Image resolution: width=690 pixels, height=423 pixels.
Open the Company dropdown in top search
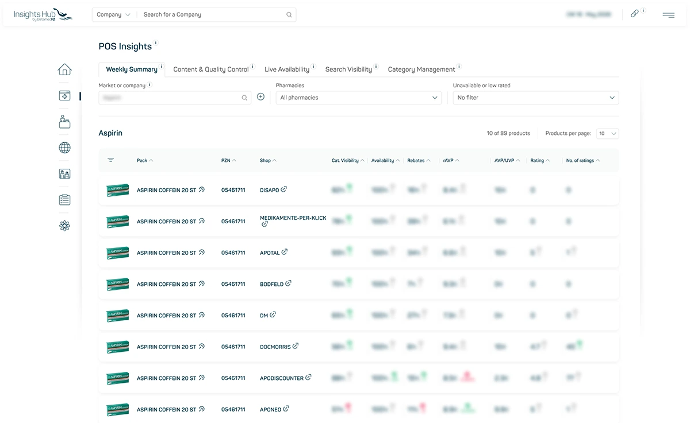pos(113,15)
